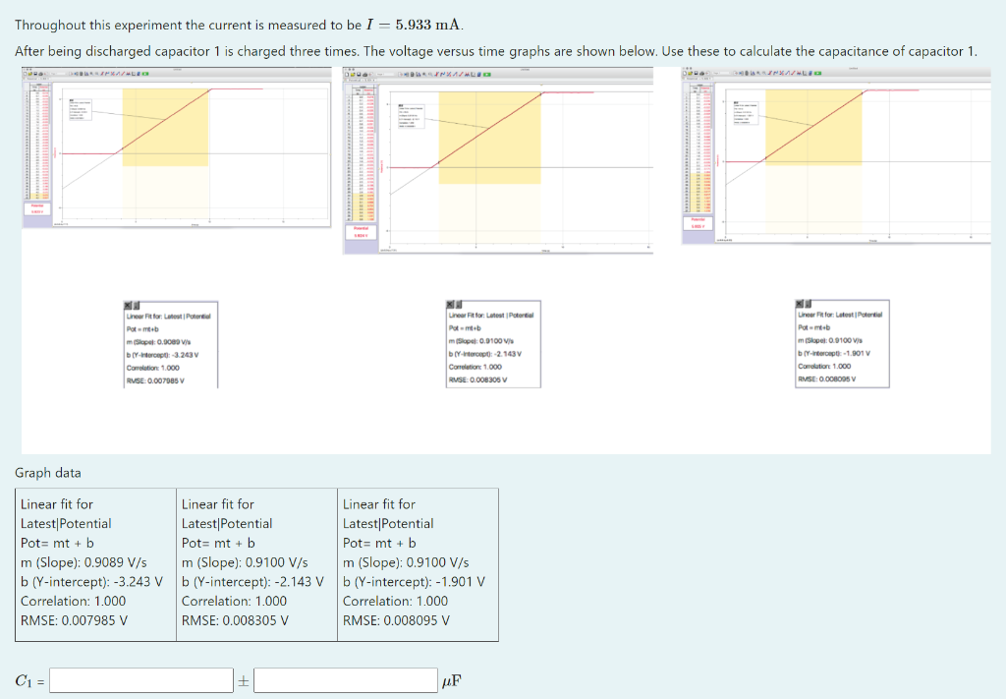This screenshot has height=699, width=1006.
Task: Click the C1 capacitance value input field
Action: click(x=141, y=680)
